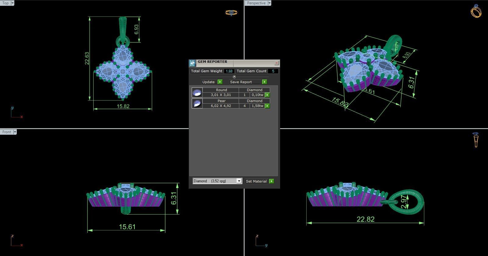Click the Total Gem Count value 5

click(x=273, y=71)
